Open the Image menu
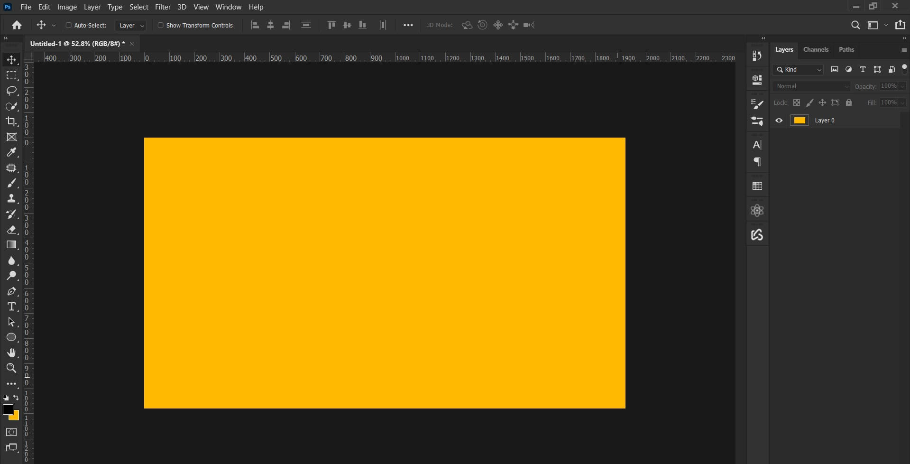 click(67, 7)
